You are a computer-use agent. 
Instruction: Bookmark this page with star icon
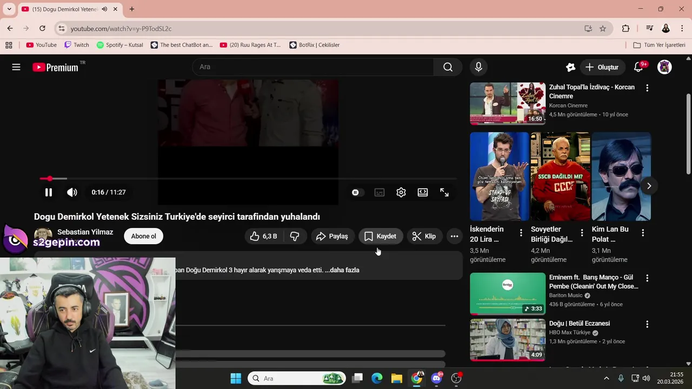(x=603, y=29)
